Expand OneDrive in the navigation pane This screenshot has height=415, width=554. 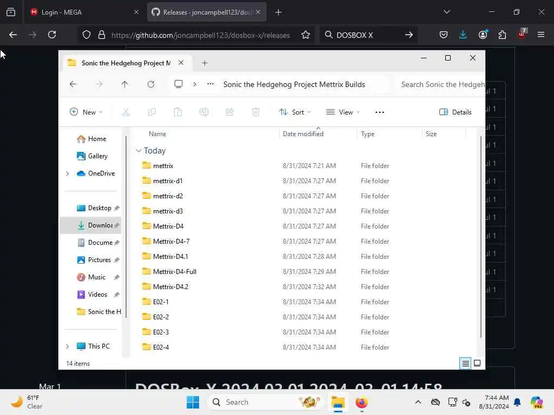(x=67, y=173)
